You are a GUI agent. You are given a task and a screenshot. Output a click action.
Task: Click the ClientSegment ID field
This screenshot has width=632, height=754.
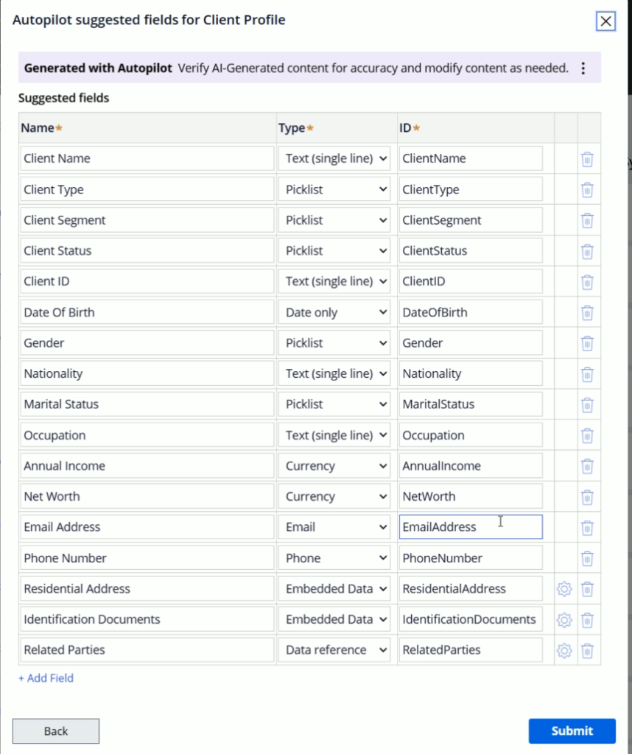(x=470, y=220)
